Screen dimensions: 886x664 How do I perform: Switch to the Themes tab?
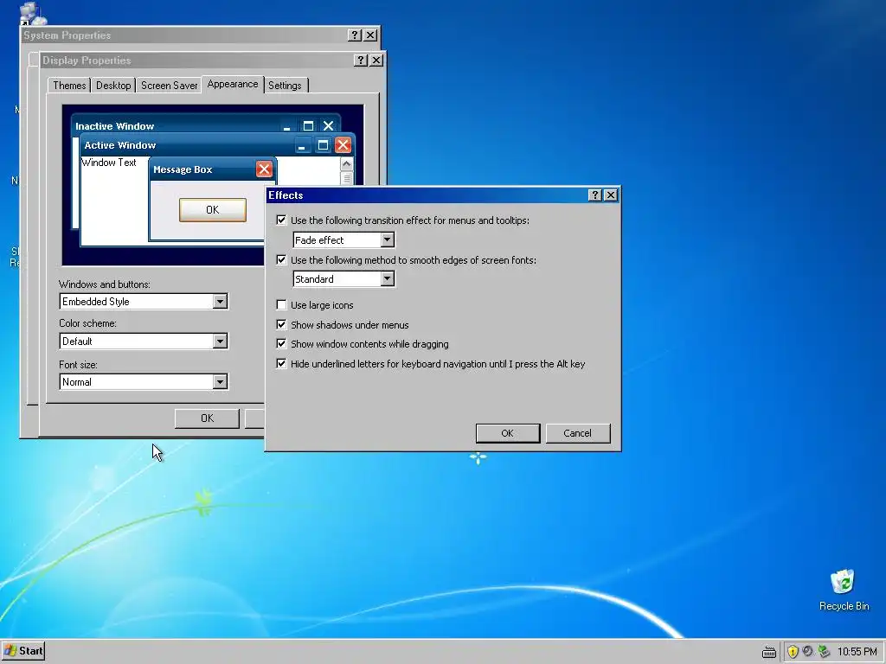[69, 86]
